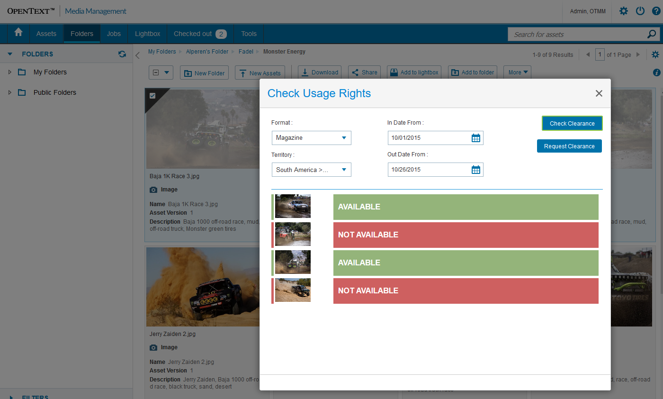Open Jerry Zaiden 2.jpg thumbnail

click(x=203, y=287)
